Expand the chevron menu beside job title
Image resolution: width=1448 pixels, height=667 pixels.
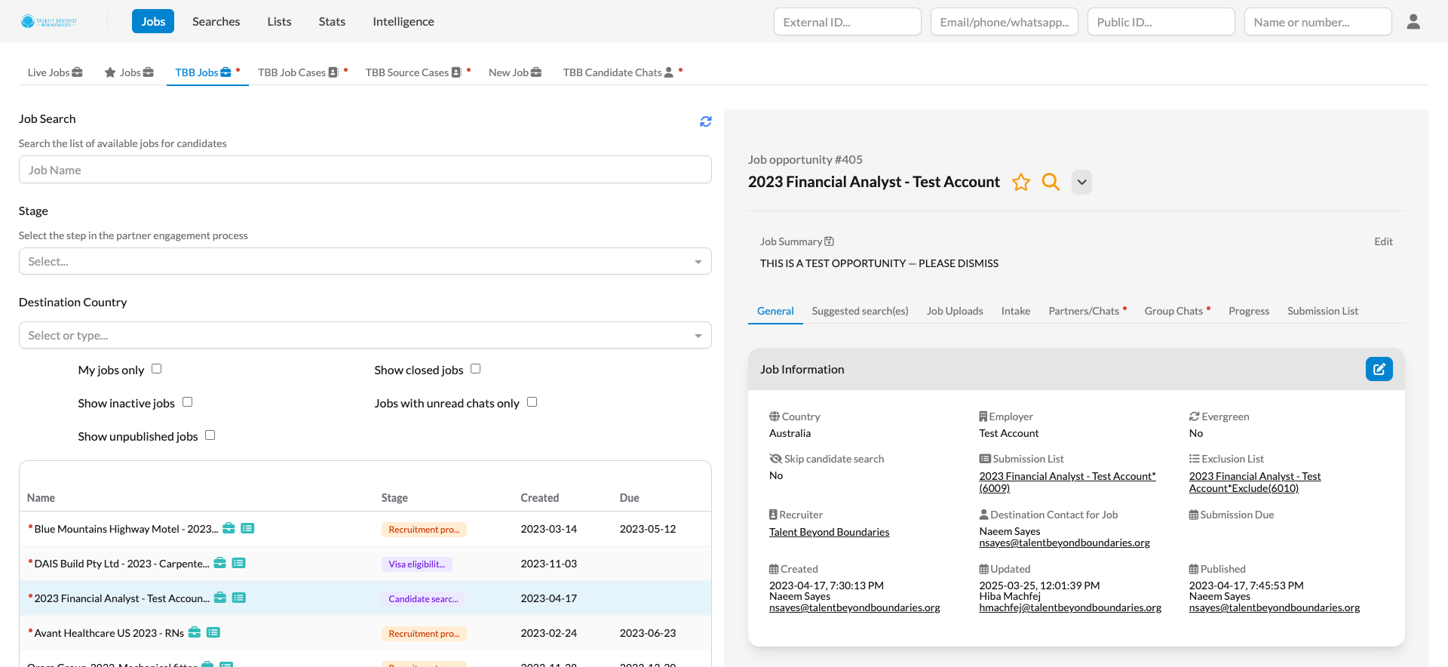click(1081, 182)
